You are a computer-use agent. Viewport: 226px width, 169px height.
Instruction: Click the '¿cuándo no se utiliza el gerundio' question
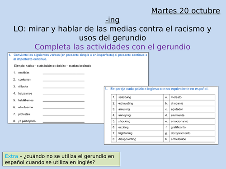59,159
